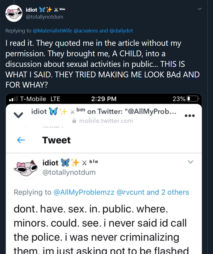
Task: Expand the embedded tweet's chevron menu
Action: pos(191,162)
